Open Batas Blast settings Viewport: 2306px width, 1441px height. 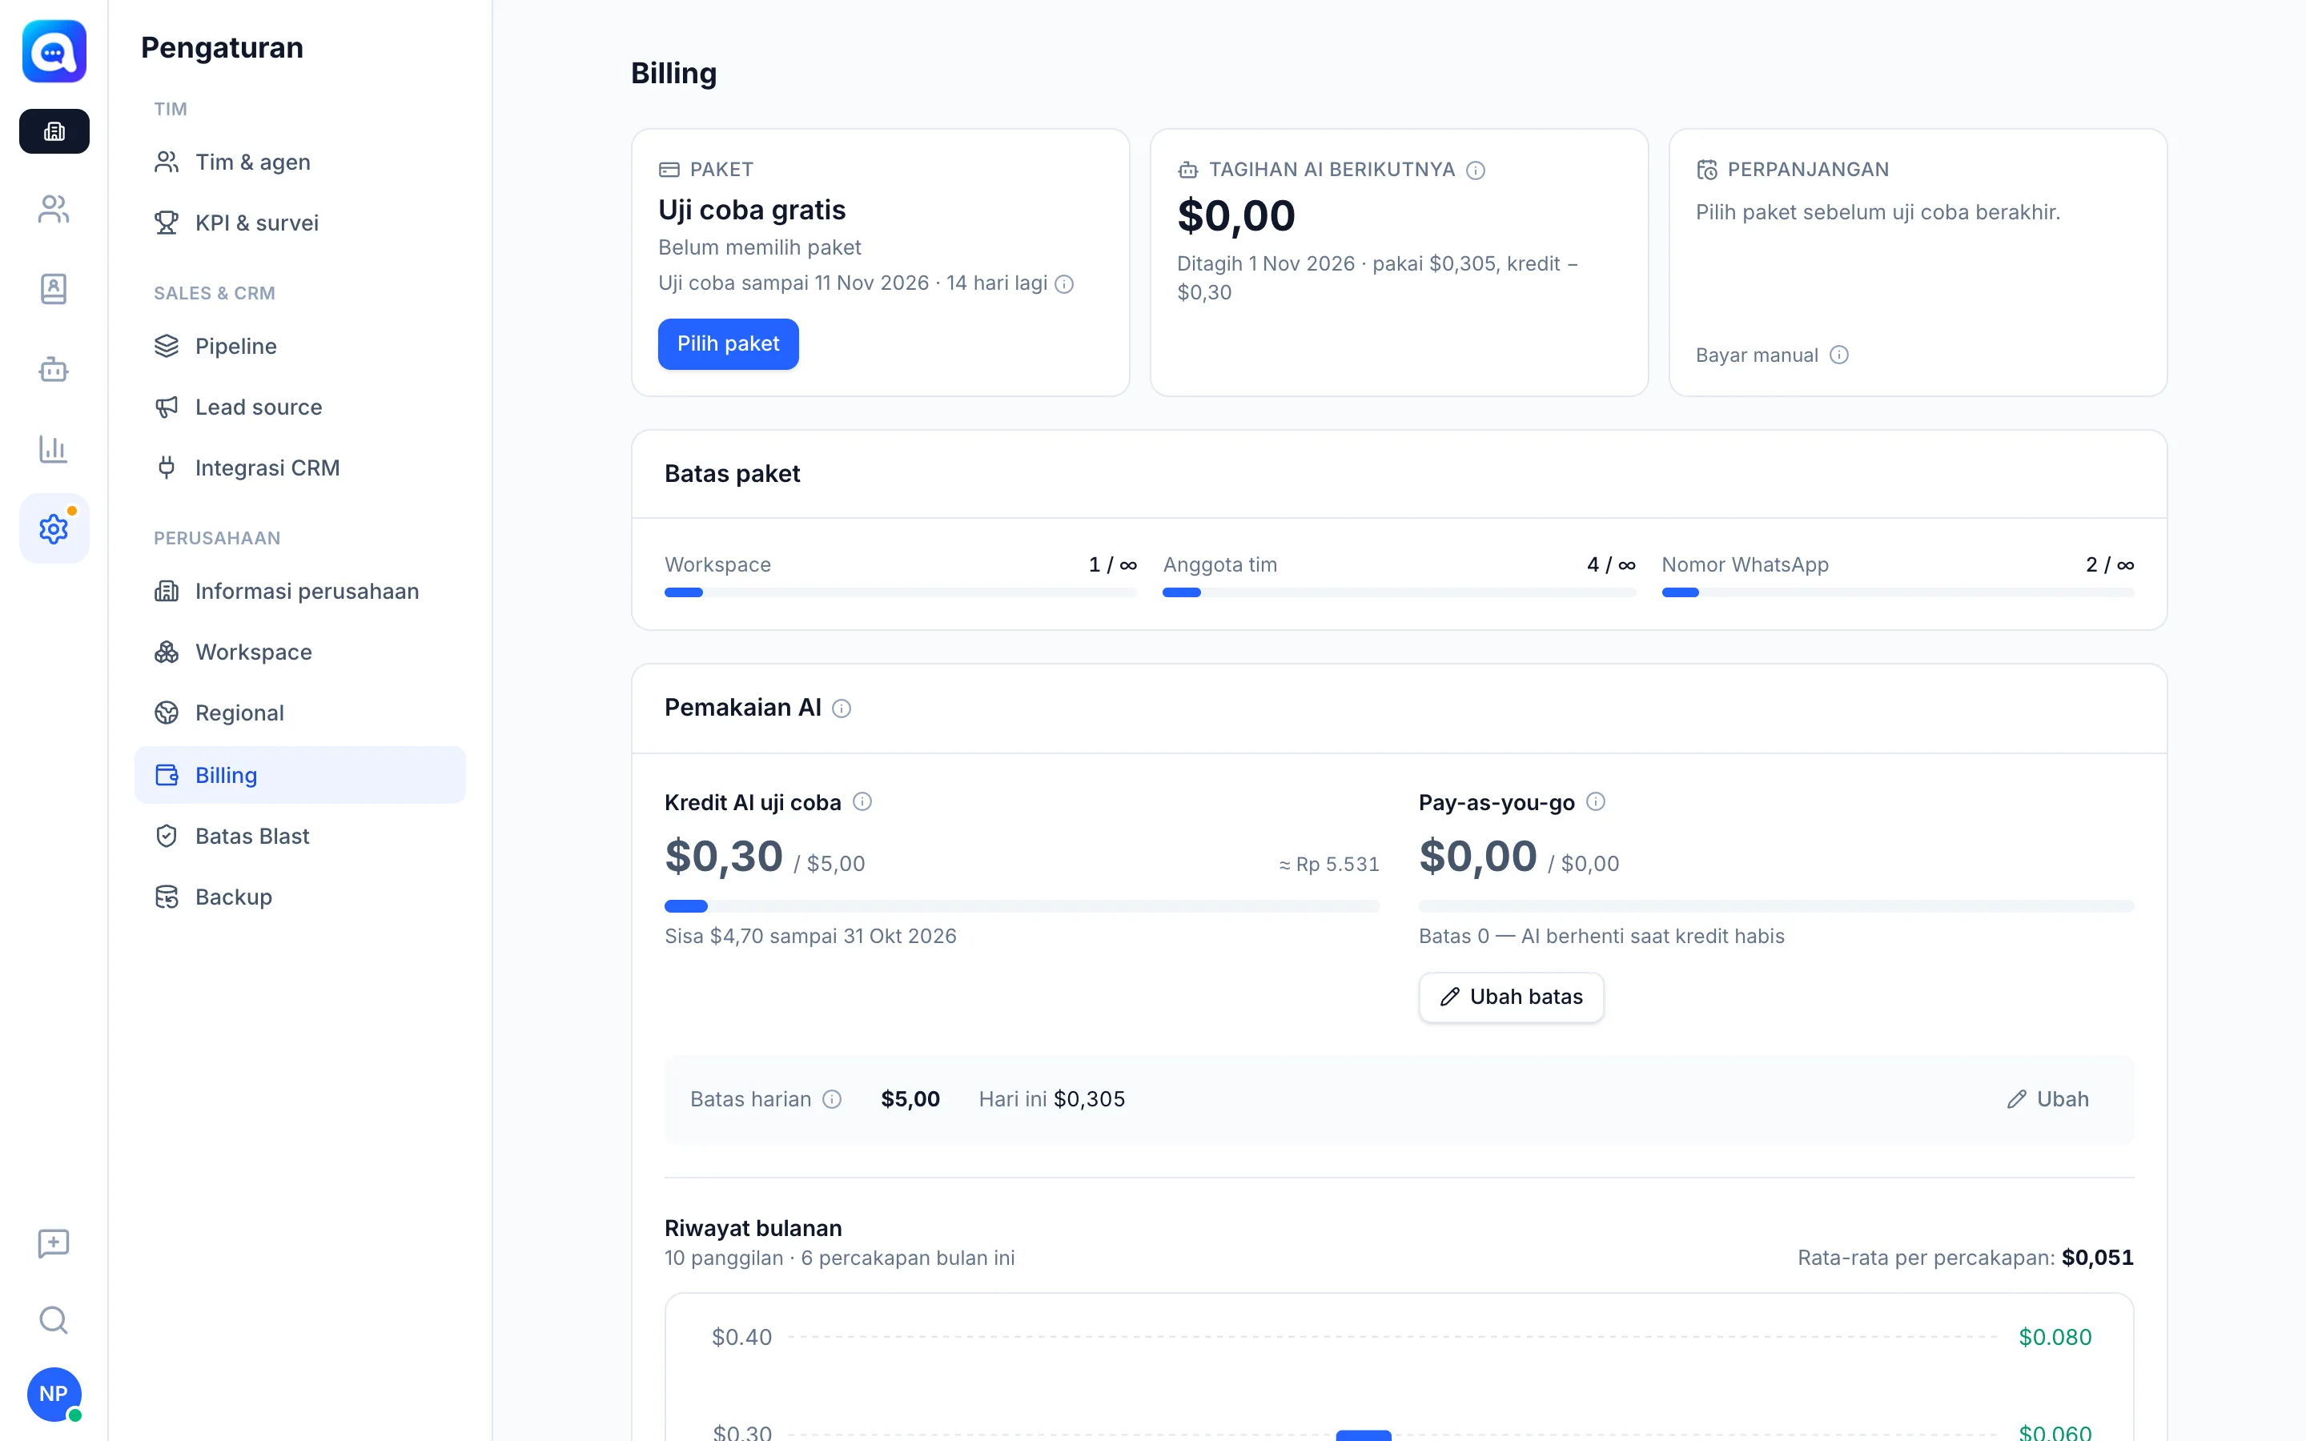(300, 836)
